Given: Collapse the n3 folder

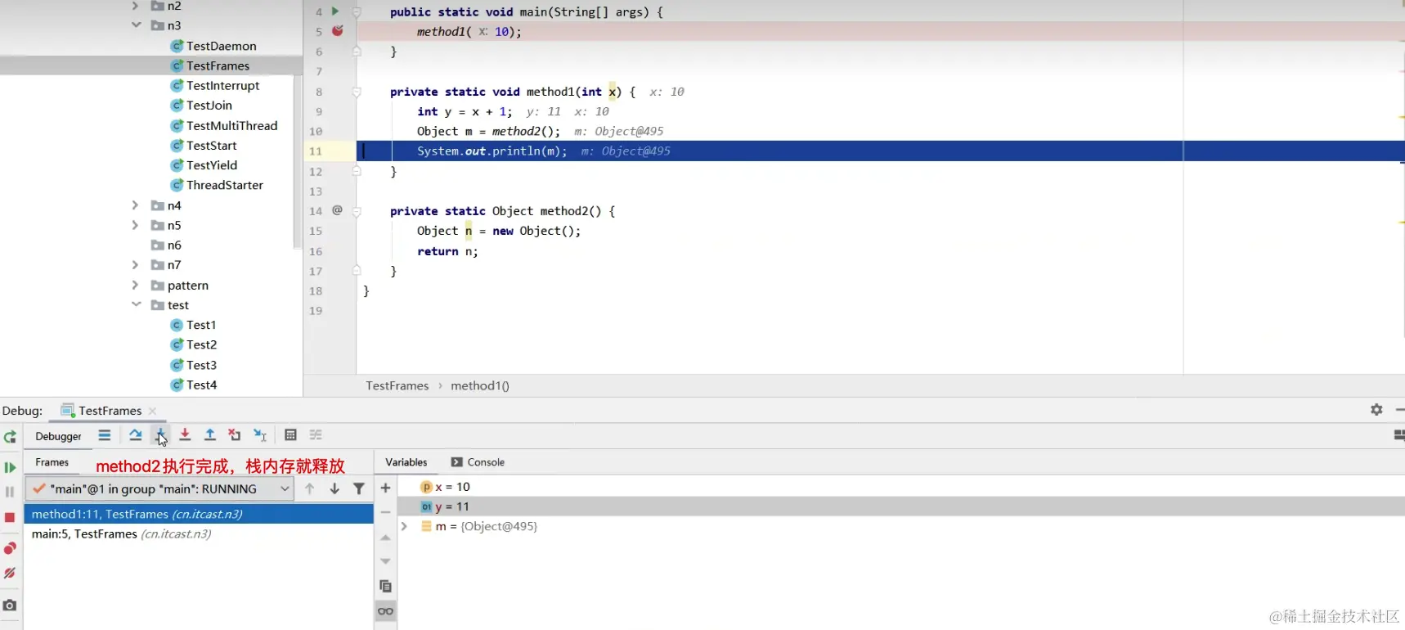Looking at the screenshot, I should point(136,25).
